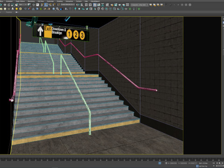The height and width of the screenshot is (168, 224).
Task: Click the third project folder icon after path
Action: click(x=158, y=5)
